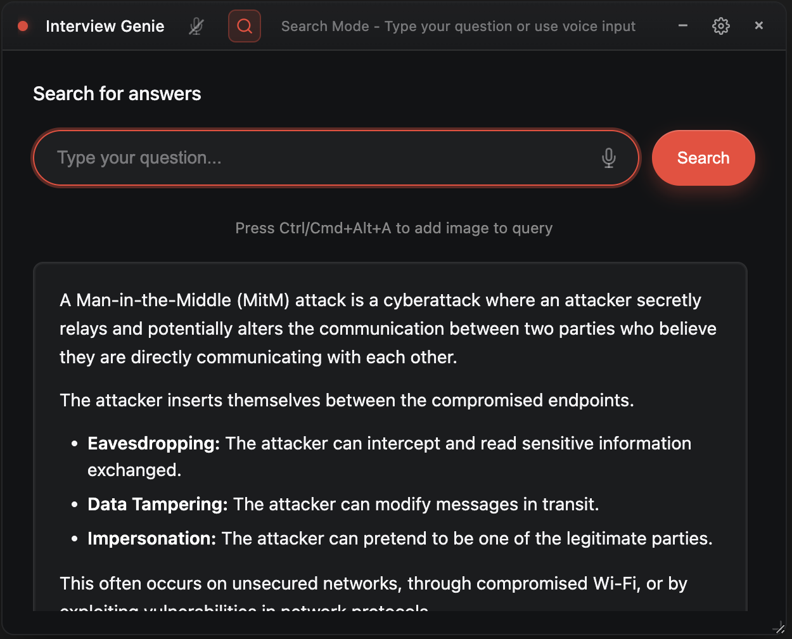This screenshot has width=792, height=639.
Task: Click the Man-in-the-Middle definition paragraph
Action: coord(388,329)
